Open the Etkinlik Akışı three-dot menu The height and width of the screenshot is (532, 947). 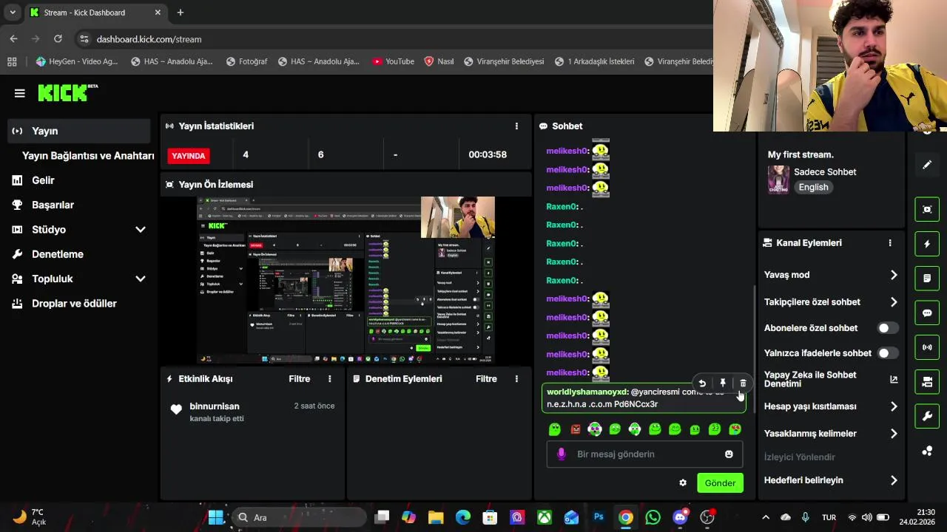(330, 379)
